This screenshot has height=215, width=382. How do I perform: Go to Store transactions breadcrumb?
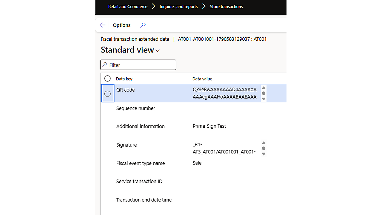226,7
